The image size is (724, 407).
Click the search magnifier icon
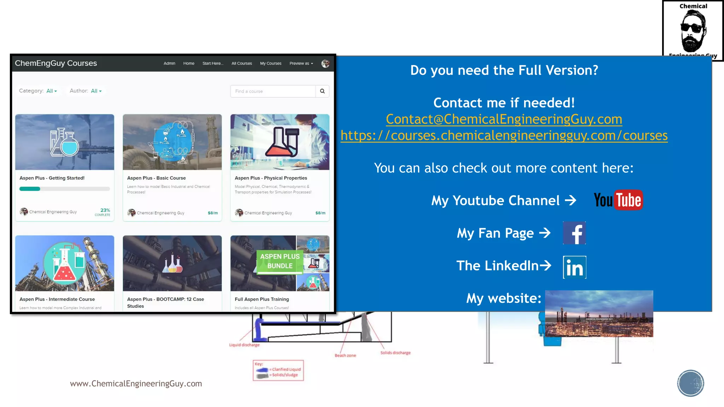(322, 91)
